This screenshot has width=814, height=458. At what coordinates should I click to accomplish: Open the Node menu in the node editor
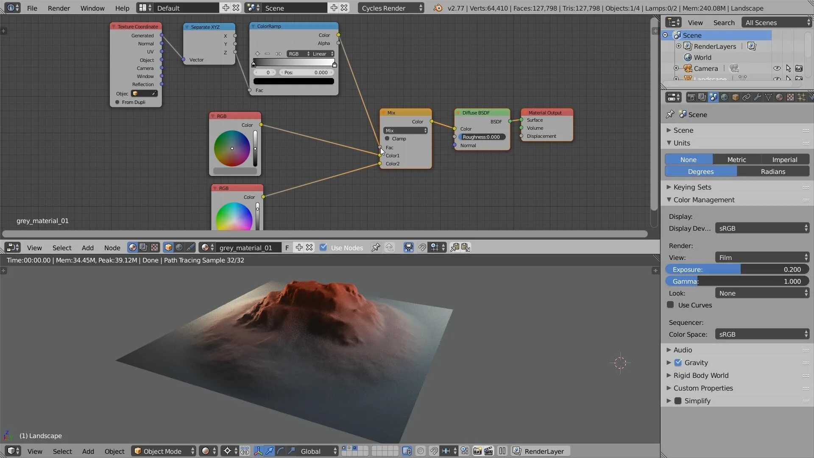pyautogui.click(x=112, y=248)
